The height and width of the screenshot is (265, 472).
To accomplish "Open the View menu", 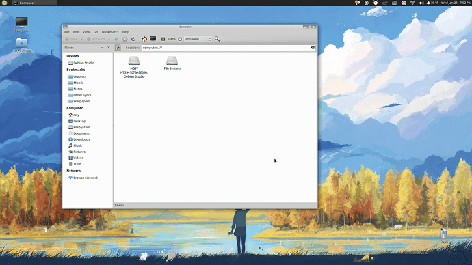I will pos(86,32).
